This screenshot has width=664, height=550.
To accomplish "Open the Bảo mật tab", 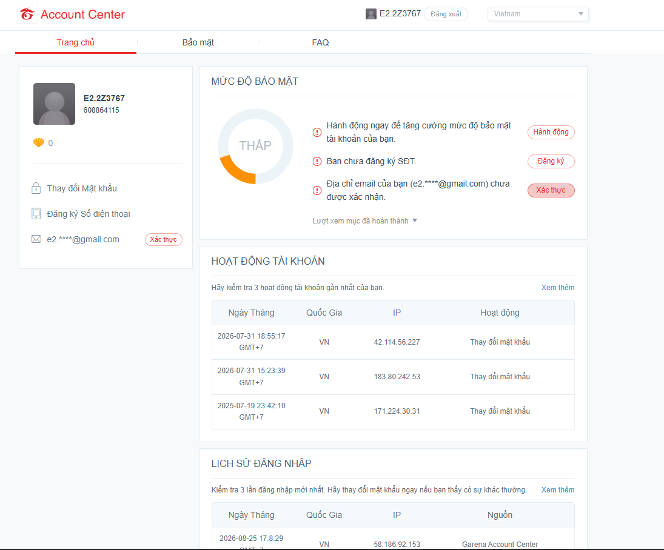I will pyautogui.click(x=198, y=42).
